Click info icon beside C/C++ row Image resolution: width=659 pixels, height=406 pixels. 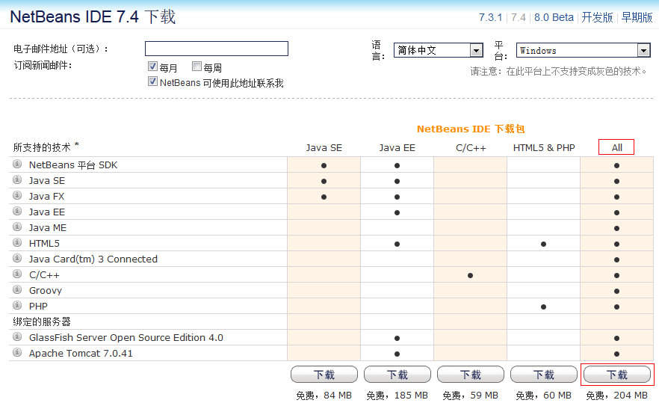[17, 274]
